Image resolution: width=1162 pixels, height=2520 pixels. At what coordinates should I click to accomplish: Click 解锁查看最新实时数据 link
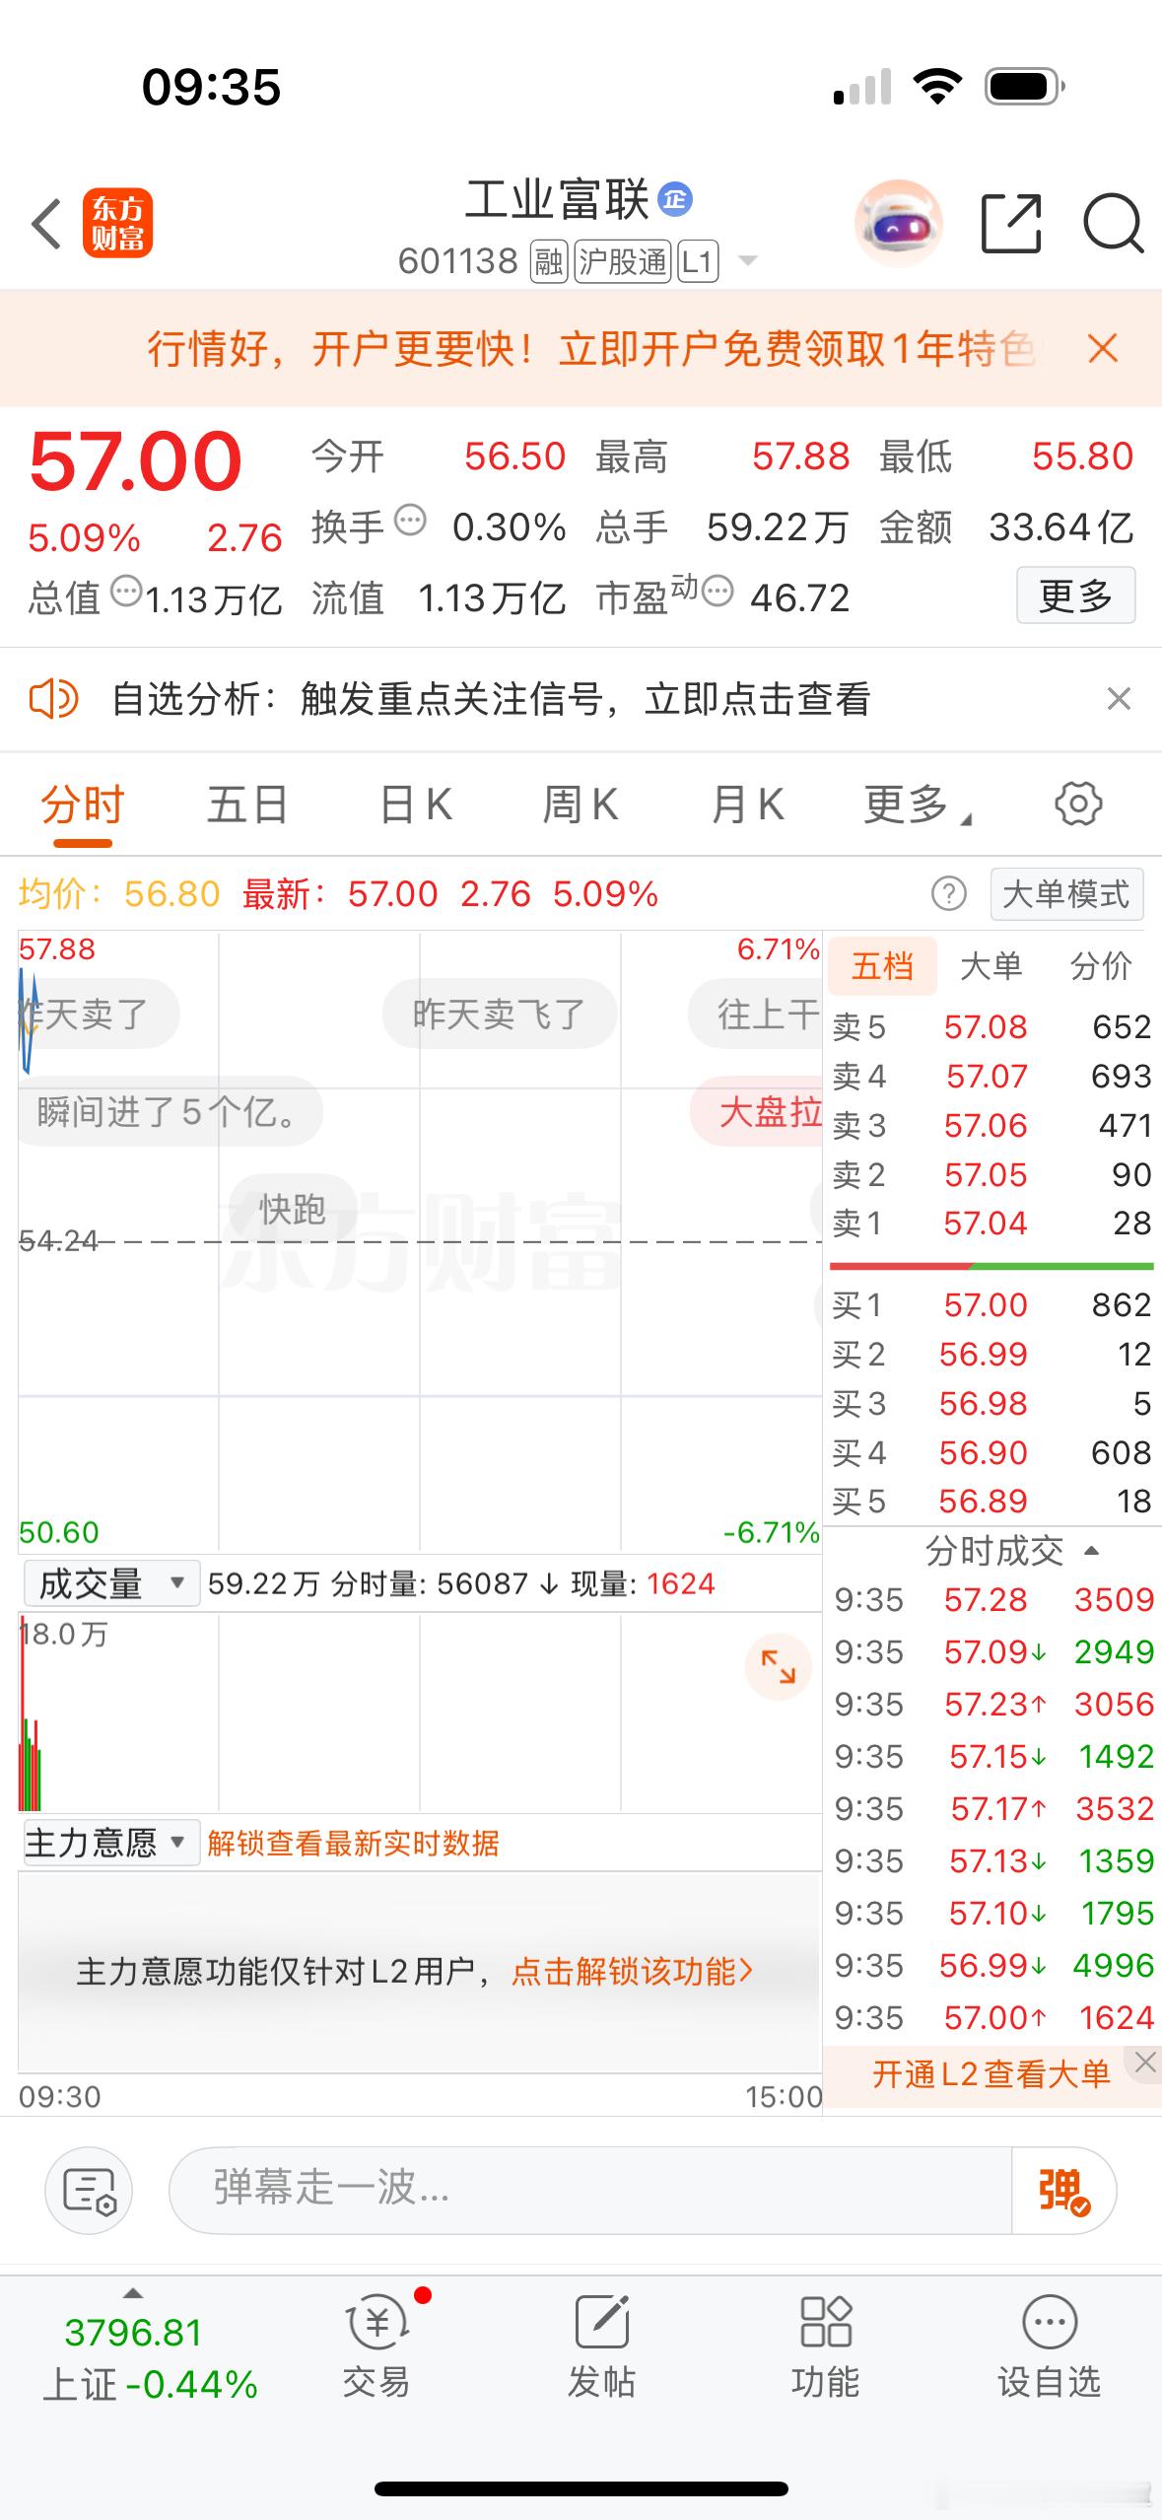[x=353, y=1843]
